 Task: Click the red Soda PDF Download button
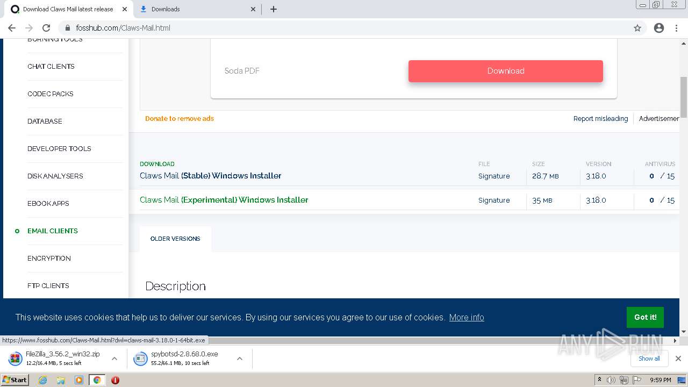[506, 71]
